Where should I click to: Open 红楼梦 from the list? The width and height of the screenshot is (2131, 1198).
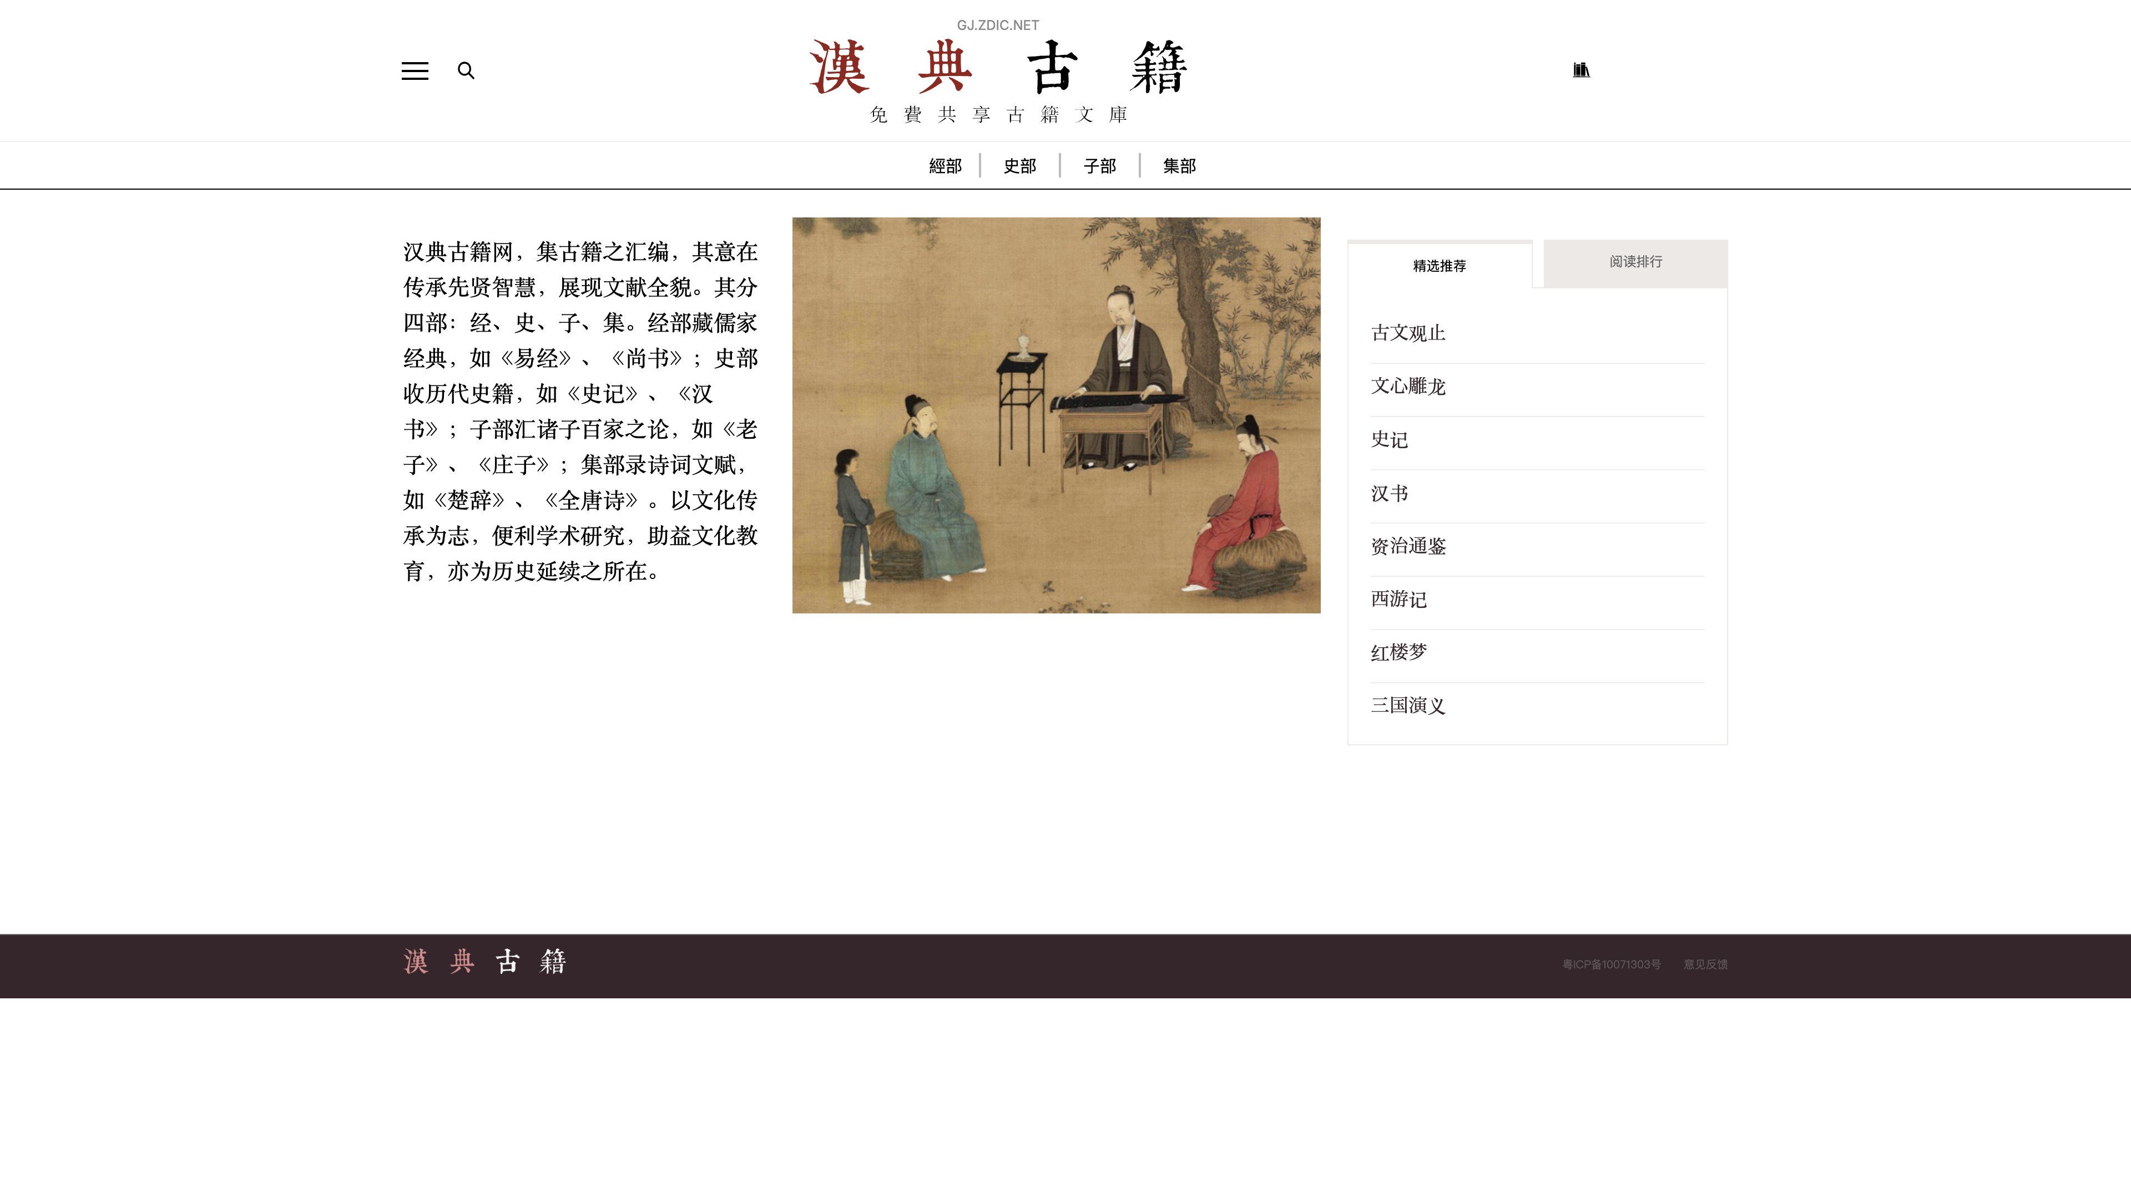point(1399,652)
